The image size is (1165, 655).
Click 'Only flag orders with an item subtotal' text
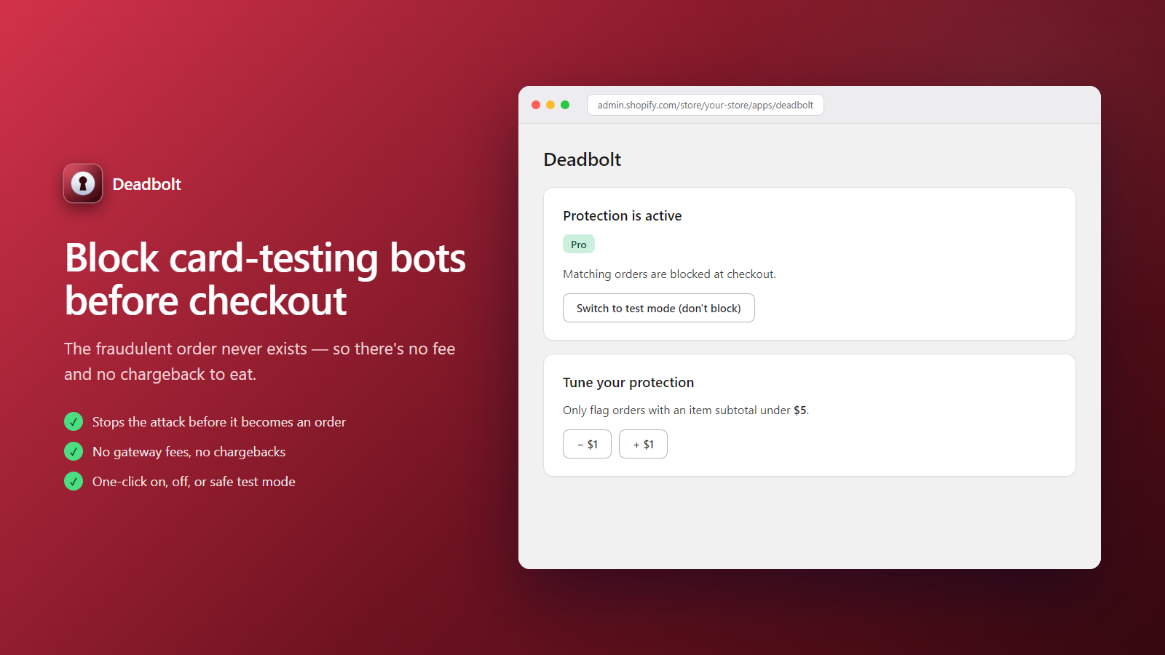point(686,410)
